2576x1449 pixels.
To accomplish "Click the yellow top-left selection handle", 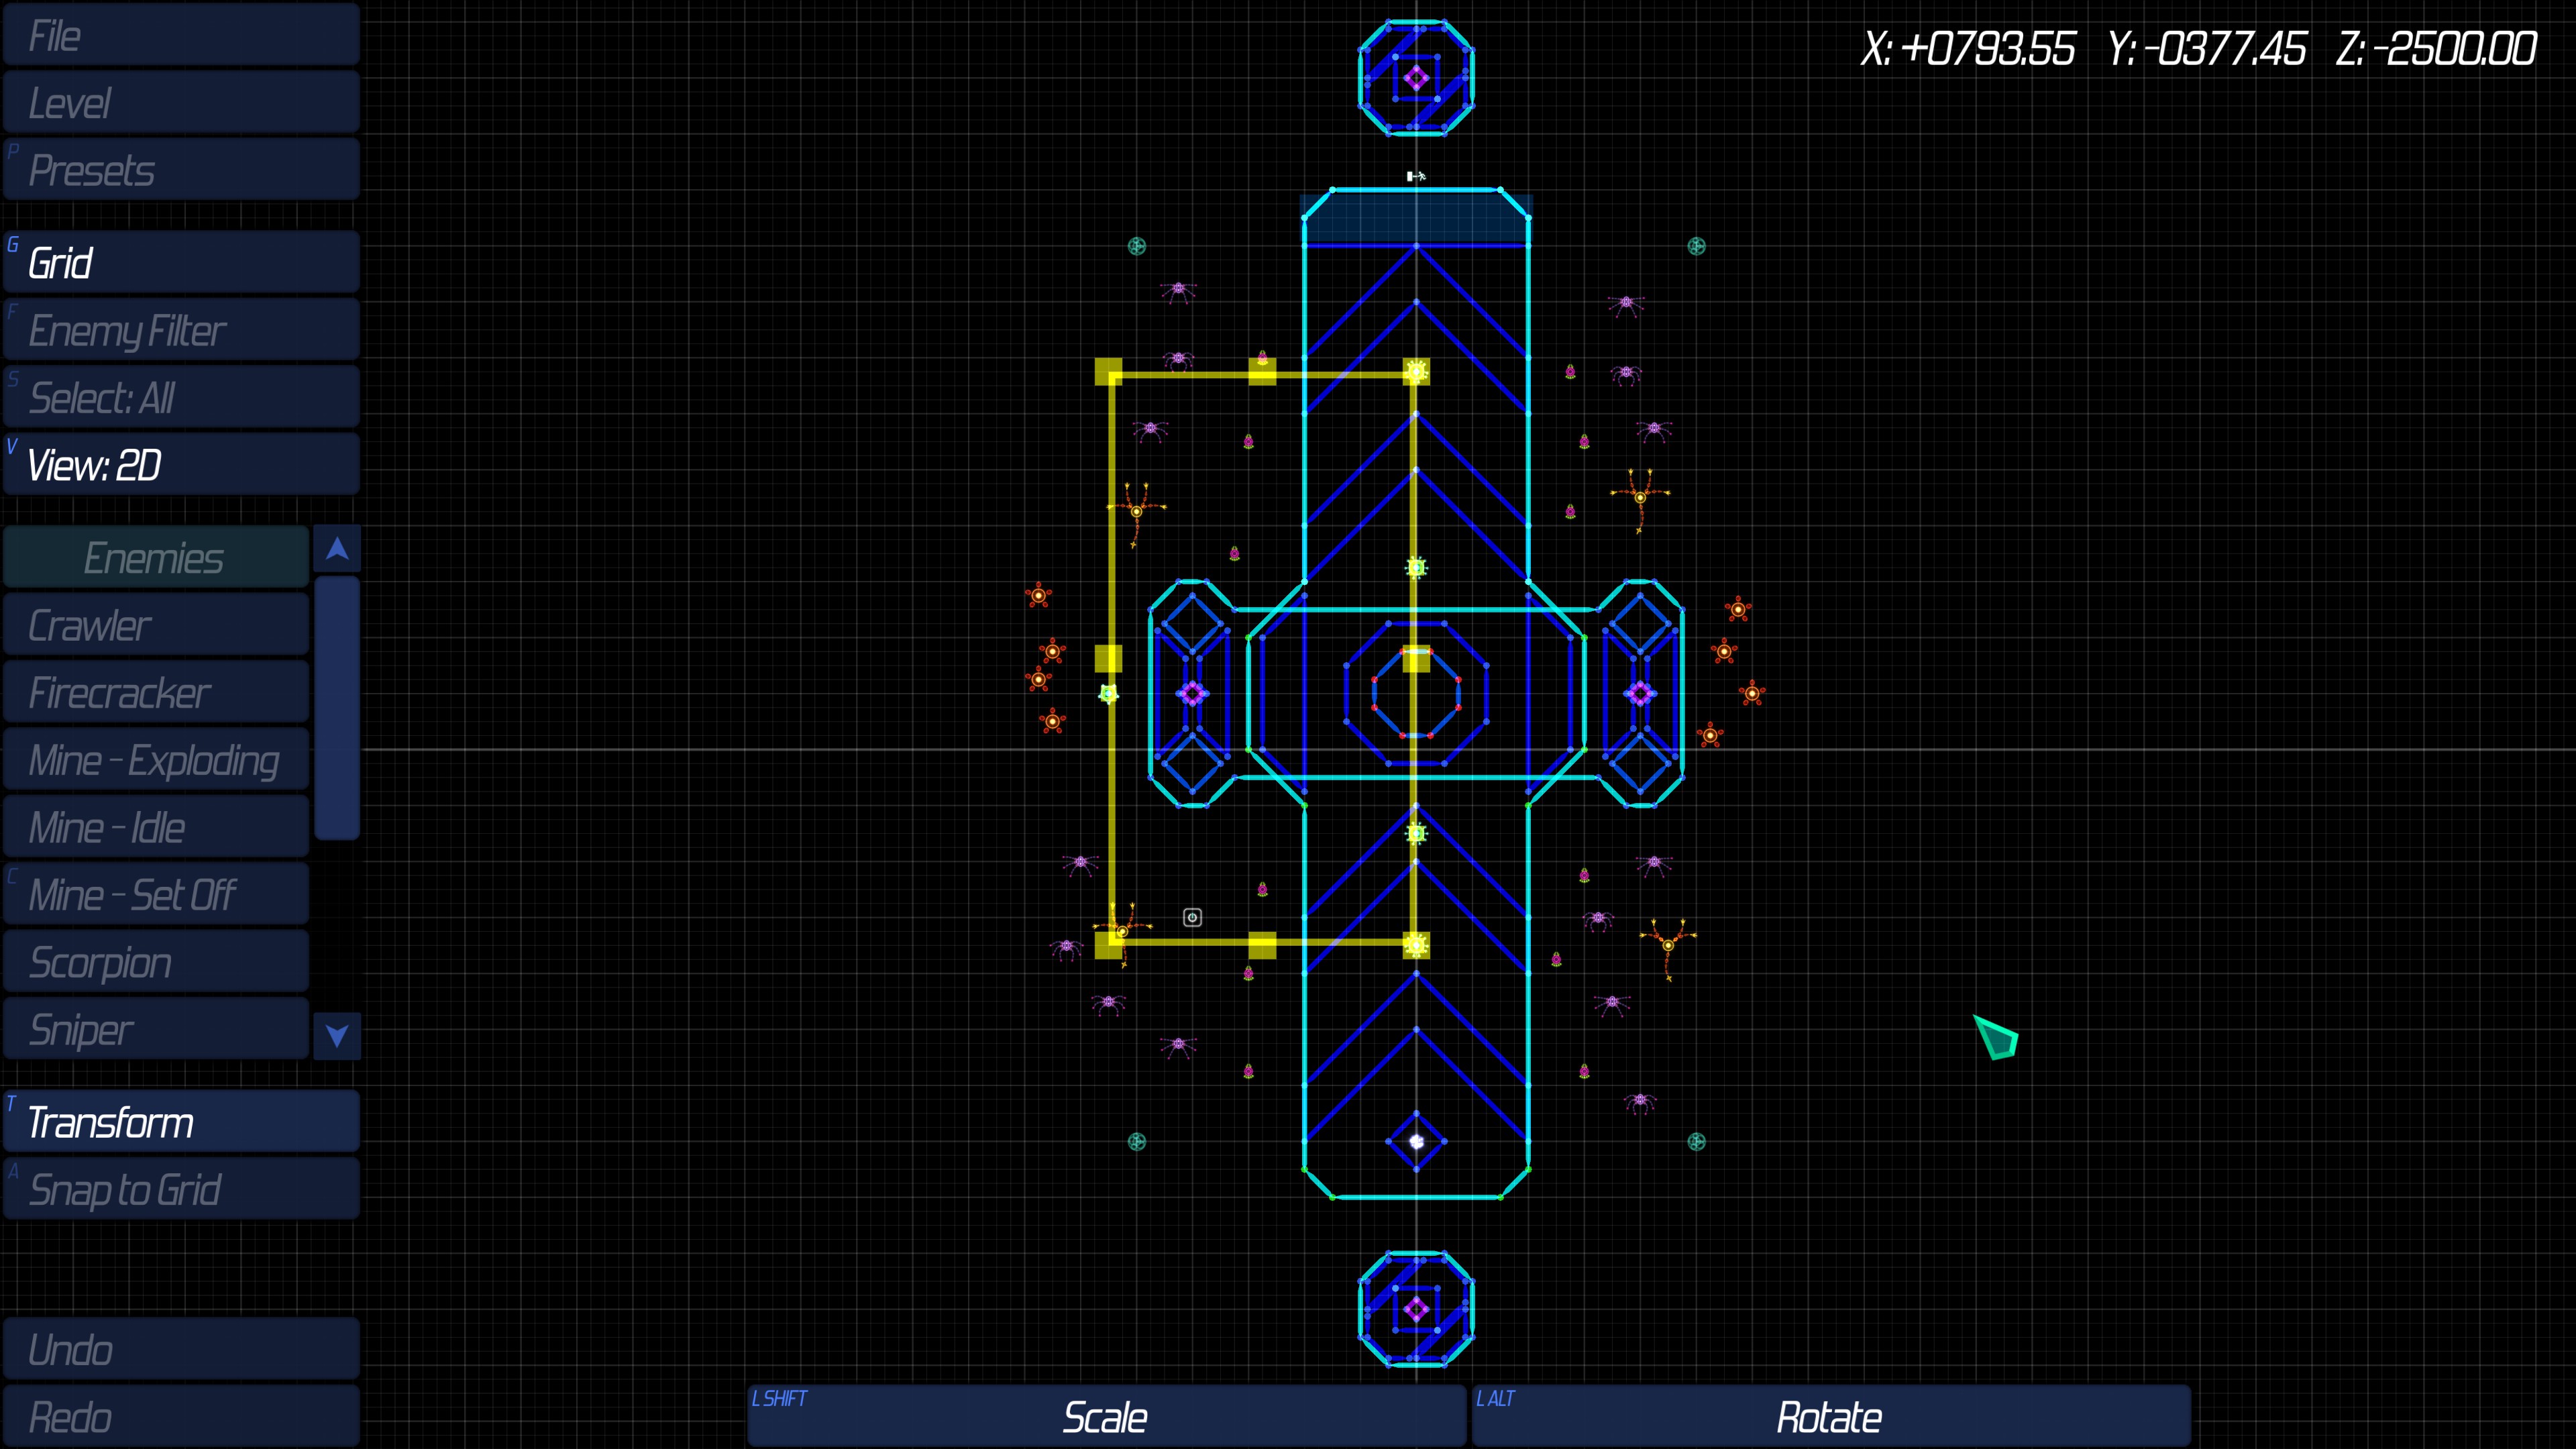I will (x=1108, y=372).
